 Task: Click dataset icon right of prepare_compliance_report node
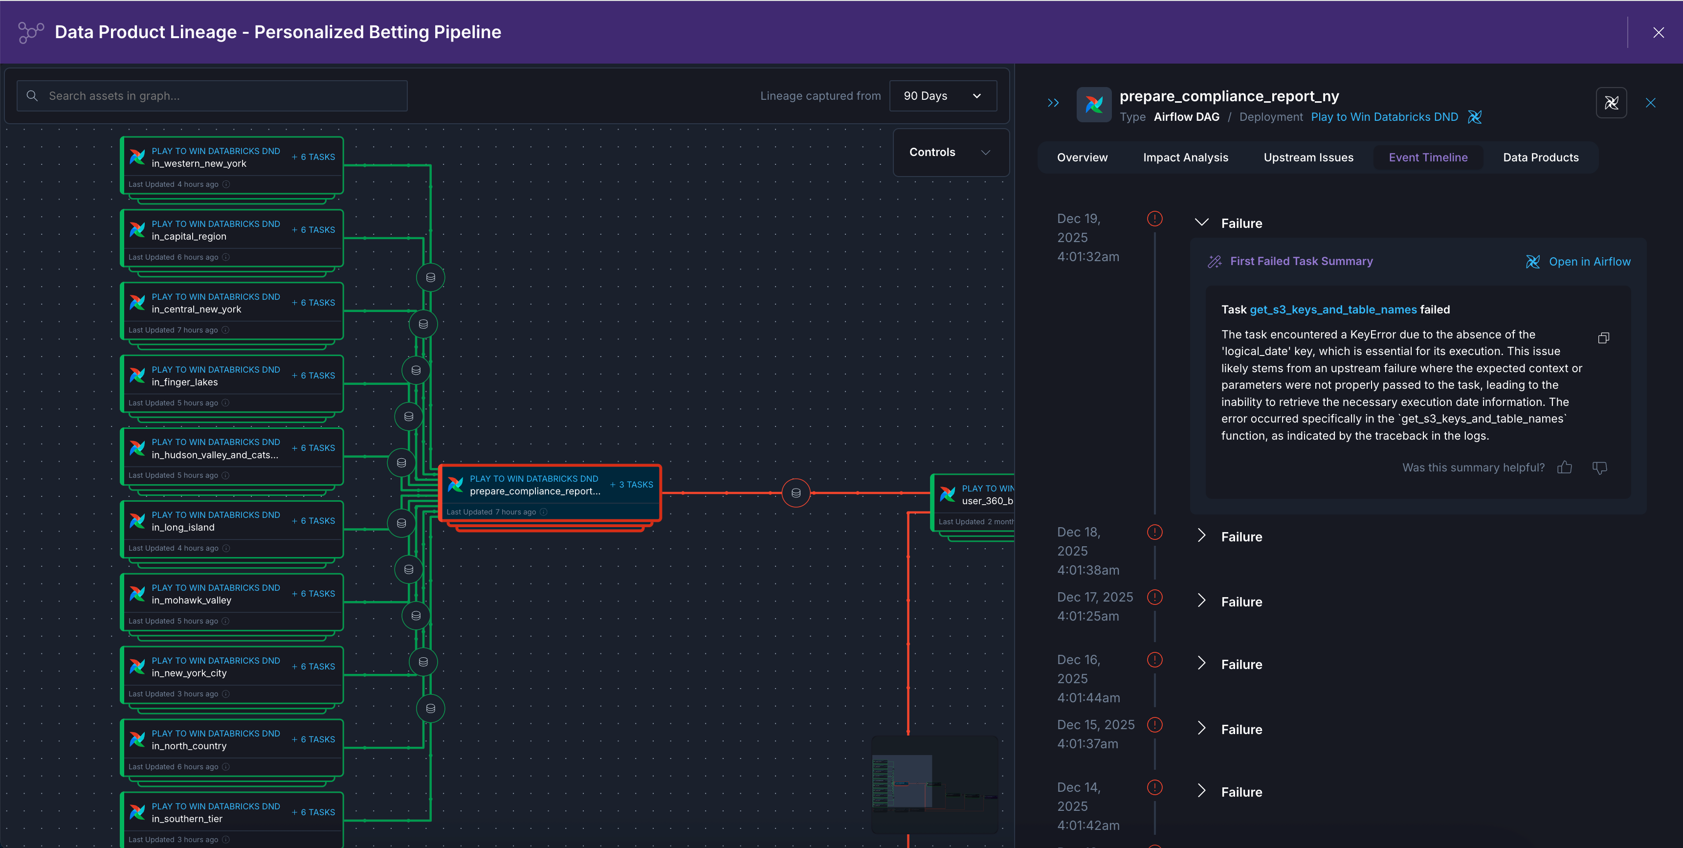796,492
